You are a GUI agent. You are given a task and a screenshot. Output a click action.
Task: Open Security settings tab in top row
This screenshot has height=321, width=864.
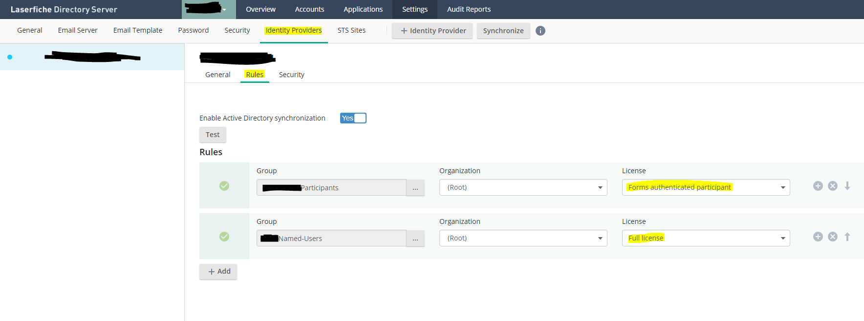pos(237,30)
